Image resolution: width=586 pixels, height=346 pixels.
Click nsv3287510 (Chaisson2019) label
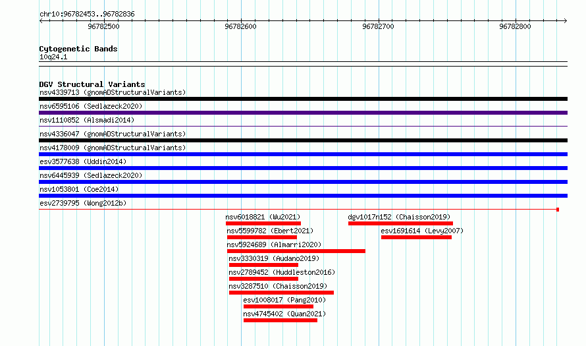[x=278, y=286]
